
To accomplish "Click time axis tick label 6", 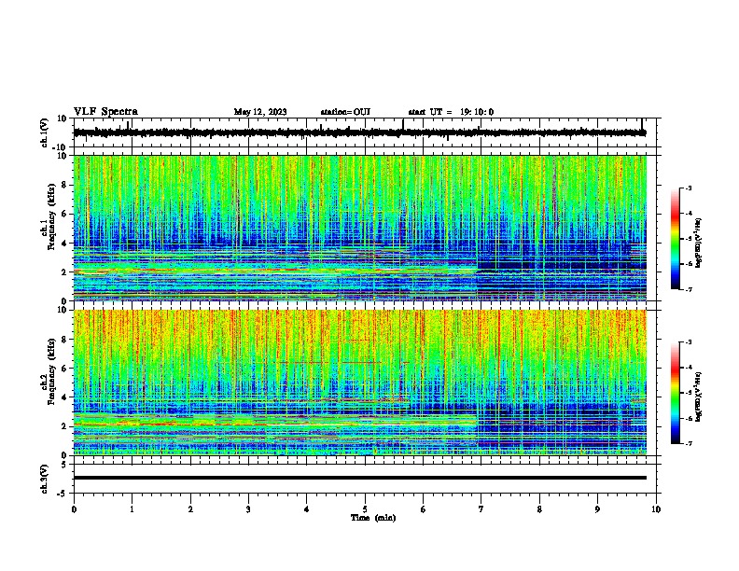I will 424,509.
